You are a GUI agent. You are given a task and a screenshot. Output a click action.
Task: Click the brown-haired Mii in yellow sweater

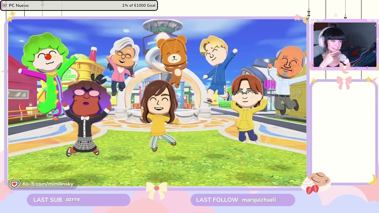(160, 115)
